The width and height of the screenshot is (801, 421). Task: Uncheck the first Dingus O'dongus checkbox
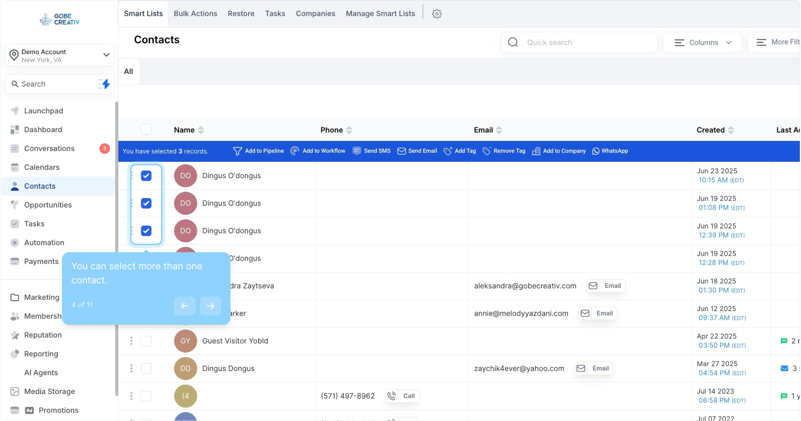coord(146,176)
